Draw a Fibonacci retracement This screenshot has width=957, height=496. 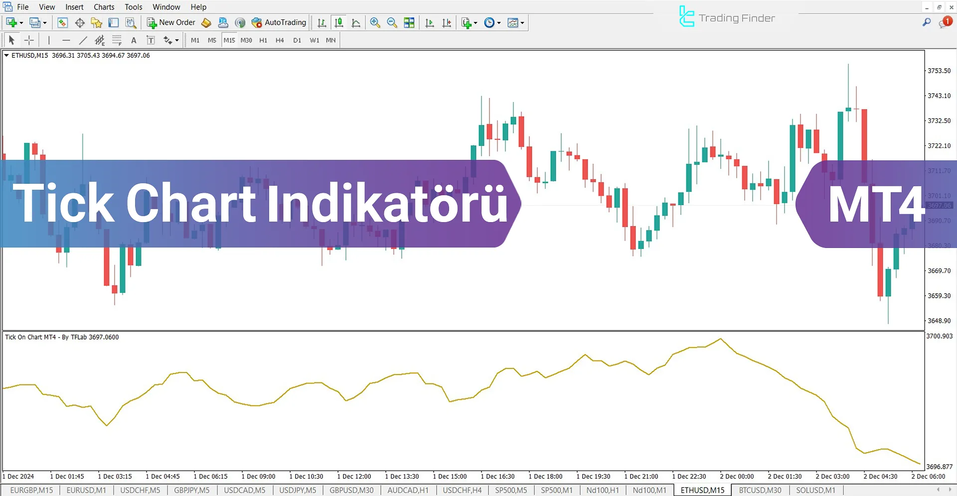[x=117, y=40]
